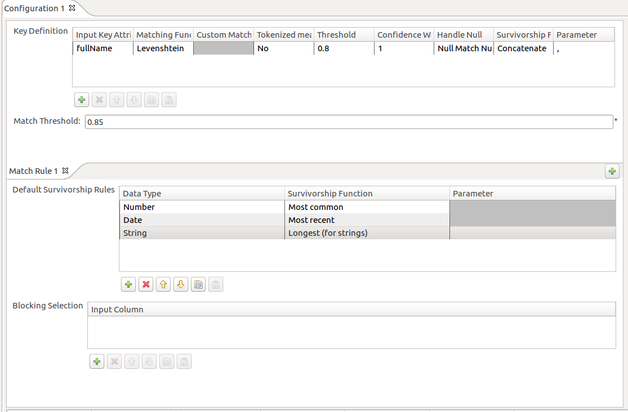Screen dimensions: 628x412
Task: Close the Configuration 1 tab
Action: pyautogui.click(x=72, y=8)
